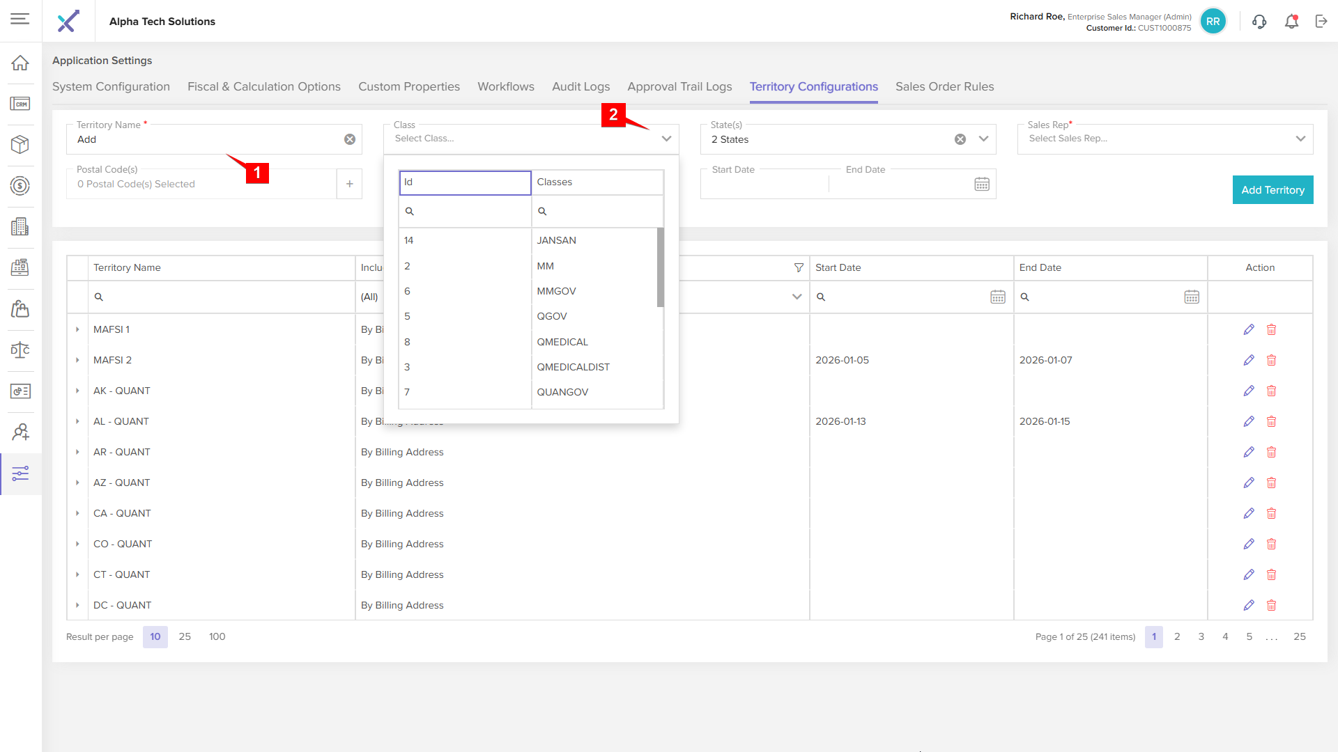
Task: Click the class list scrollbar
Action: point(660,267)
